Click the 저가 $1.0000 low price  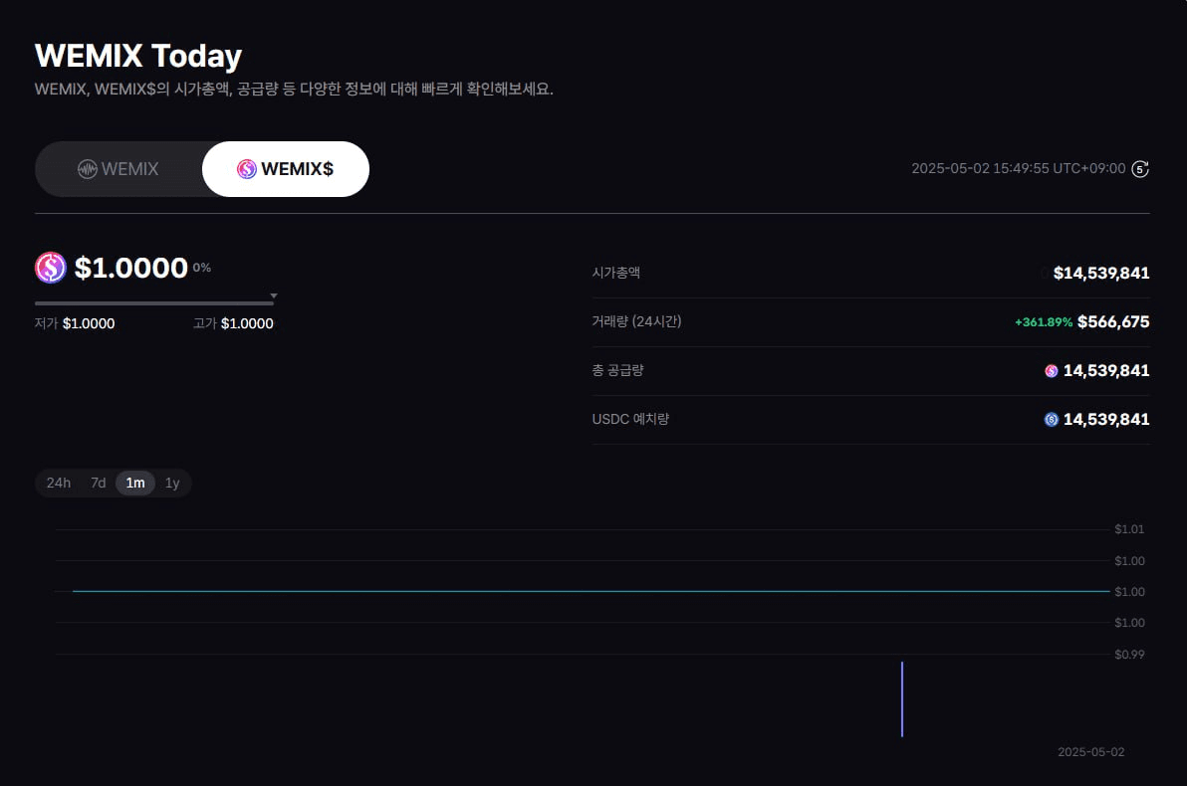pos(75,323)
